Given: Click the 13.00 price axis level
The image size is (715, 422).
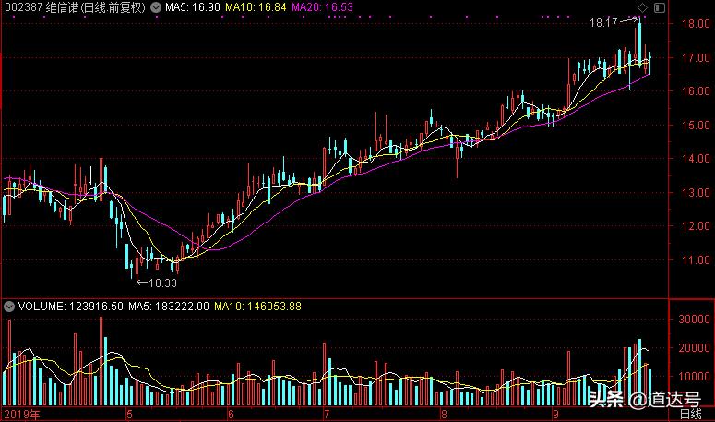Looking at the screenshot, I should 696,192.
